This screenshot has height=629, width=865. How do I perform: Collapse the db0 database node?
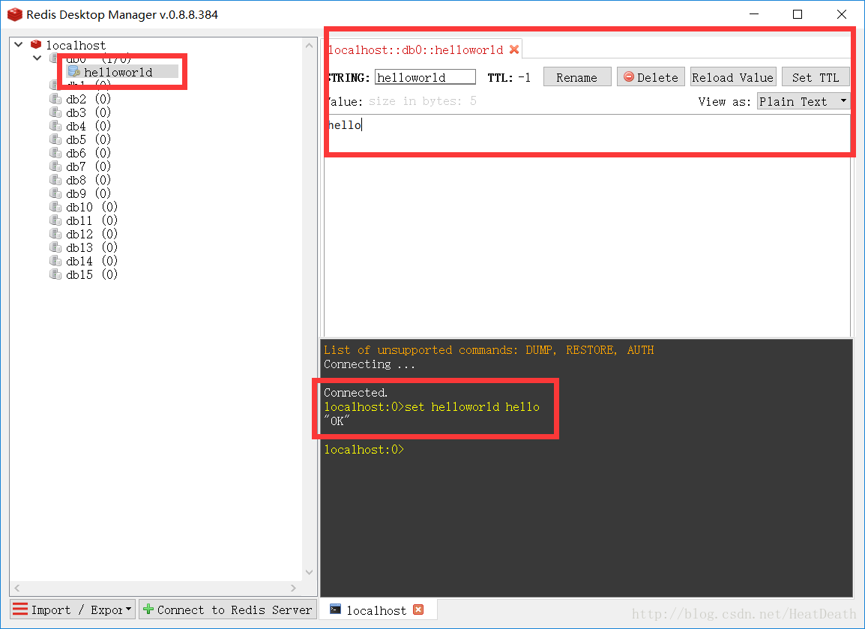pyautogui.click(x=37, y=58)
